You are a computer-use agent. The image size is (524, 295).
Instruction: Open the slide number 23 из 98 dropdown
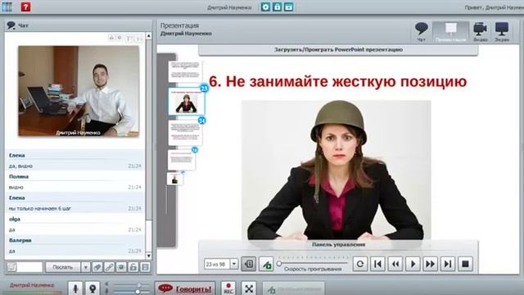pyautogui.click(x=234, y=264)
